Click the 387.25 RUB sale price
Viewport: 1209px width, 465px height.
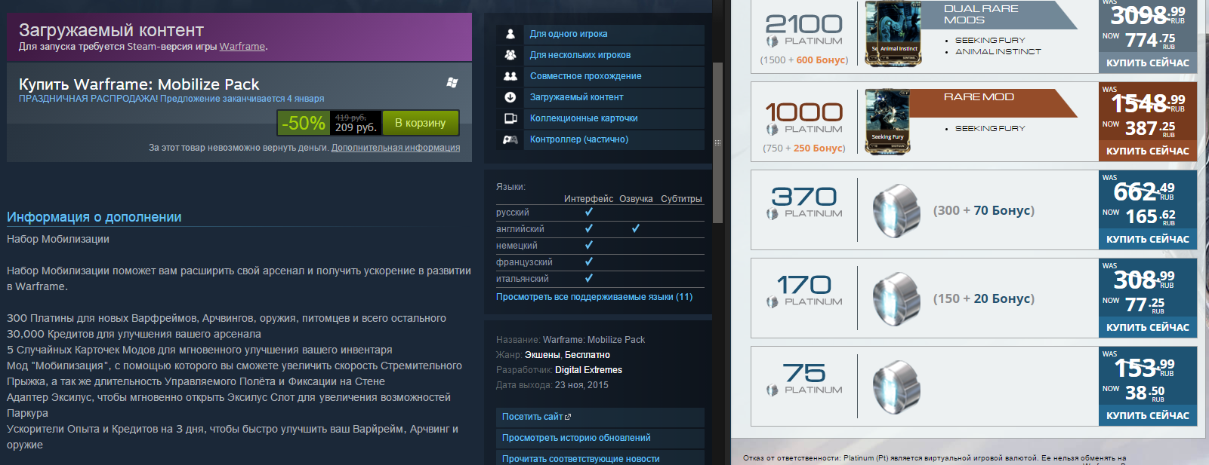[x=1150, y=128]
